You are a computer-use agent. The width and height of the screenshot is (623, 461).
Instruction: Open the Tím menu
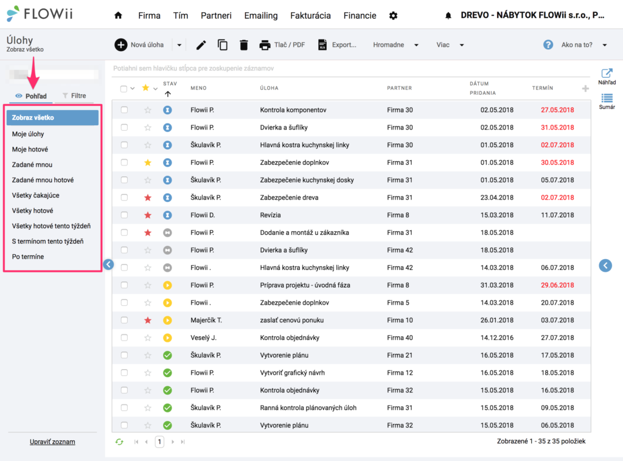[180, 15]
